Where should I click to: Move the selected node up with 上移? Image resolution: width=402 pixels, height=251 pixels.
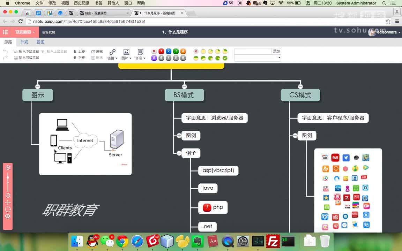[x=80, y=51]
